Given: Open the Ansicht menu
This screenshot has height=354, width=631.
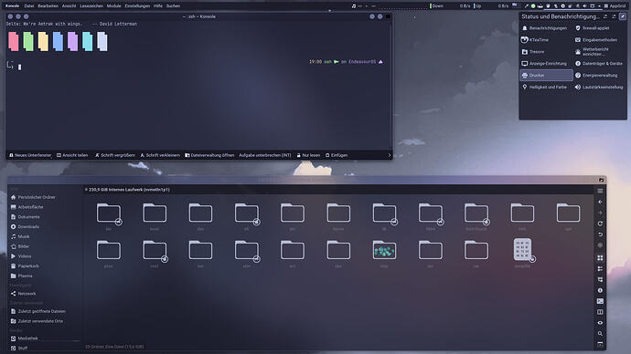Looking at the screenshot, I should (69, 6).
